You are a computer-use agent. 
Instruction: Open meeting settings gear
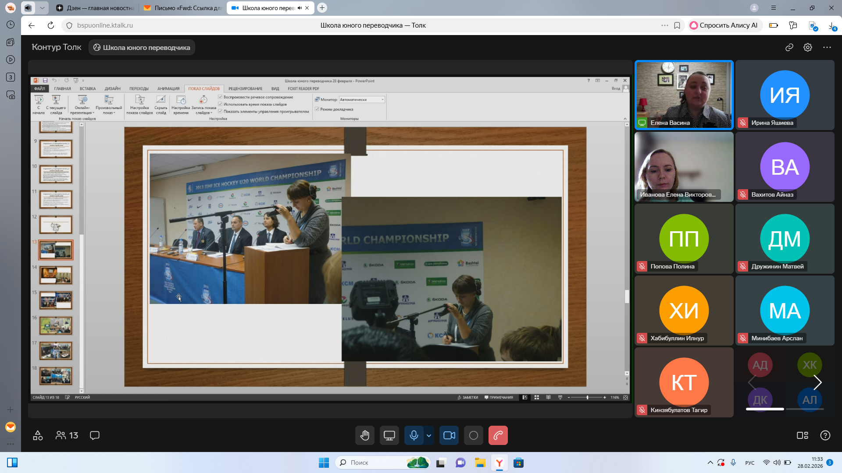808,47
